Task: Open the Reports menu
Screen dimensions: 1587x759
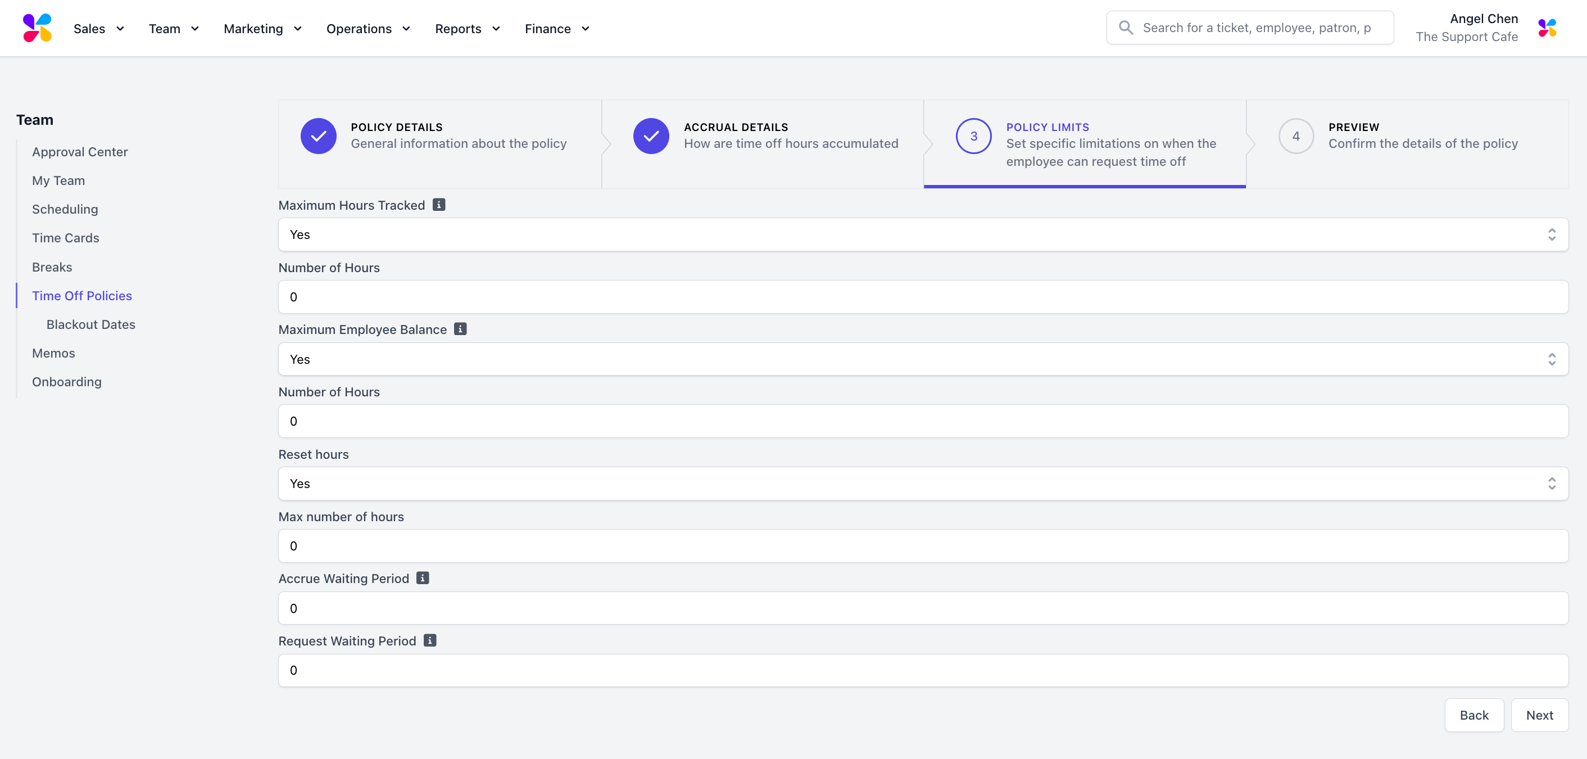Action: click(468, 28)
